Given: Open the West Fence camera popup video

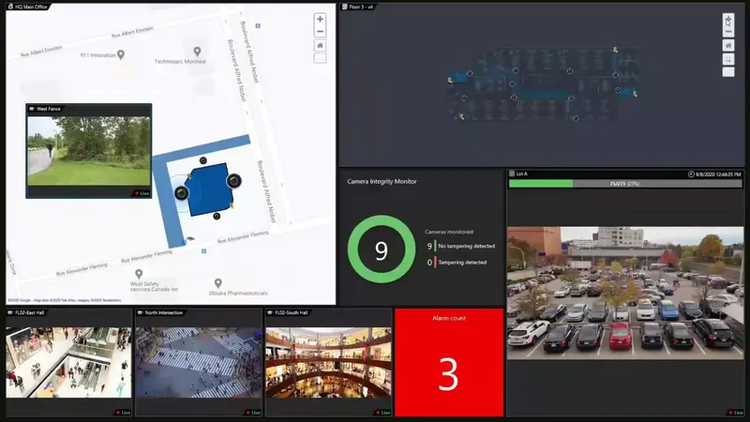Looking at the screenshot, I should coord(89,151).
